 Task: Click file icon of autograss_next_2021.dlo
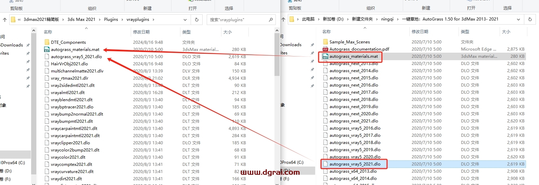tap(325, 121)
